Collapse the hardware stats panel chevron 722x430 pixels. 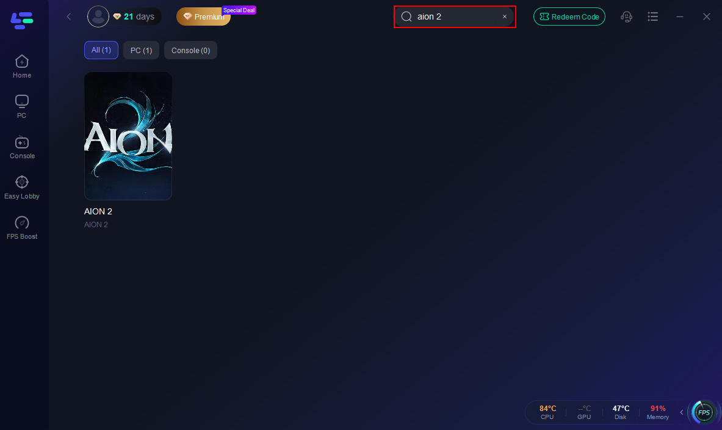(682, 412)
